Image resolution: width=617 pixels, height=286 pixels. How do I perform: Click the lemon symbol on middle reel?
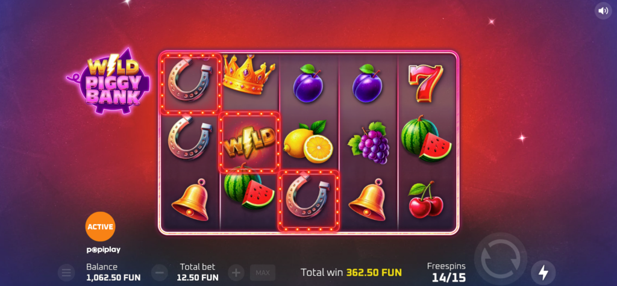308,141
